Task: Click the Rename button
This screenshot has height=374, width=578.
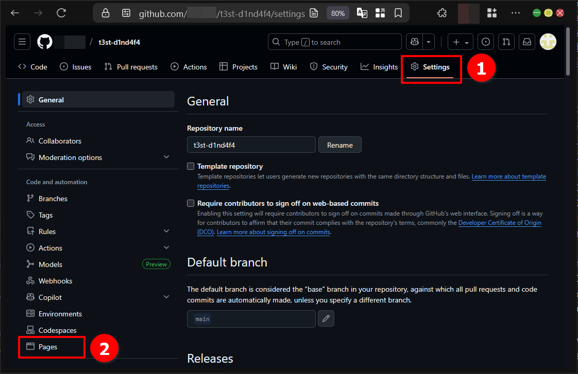Action: pyautogui.click(x=339, y=145)
